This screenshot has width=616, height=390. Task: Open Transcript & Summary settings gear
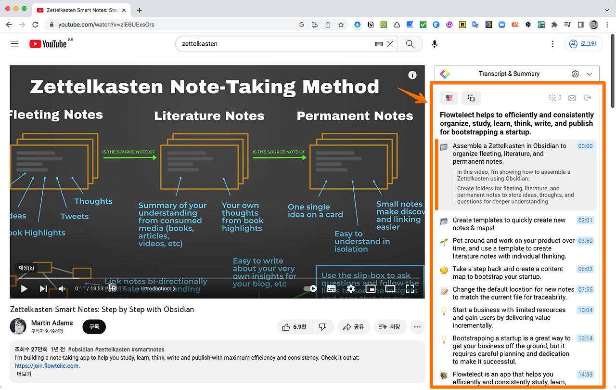point(575,74)
